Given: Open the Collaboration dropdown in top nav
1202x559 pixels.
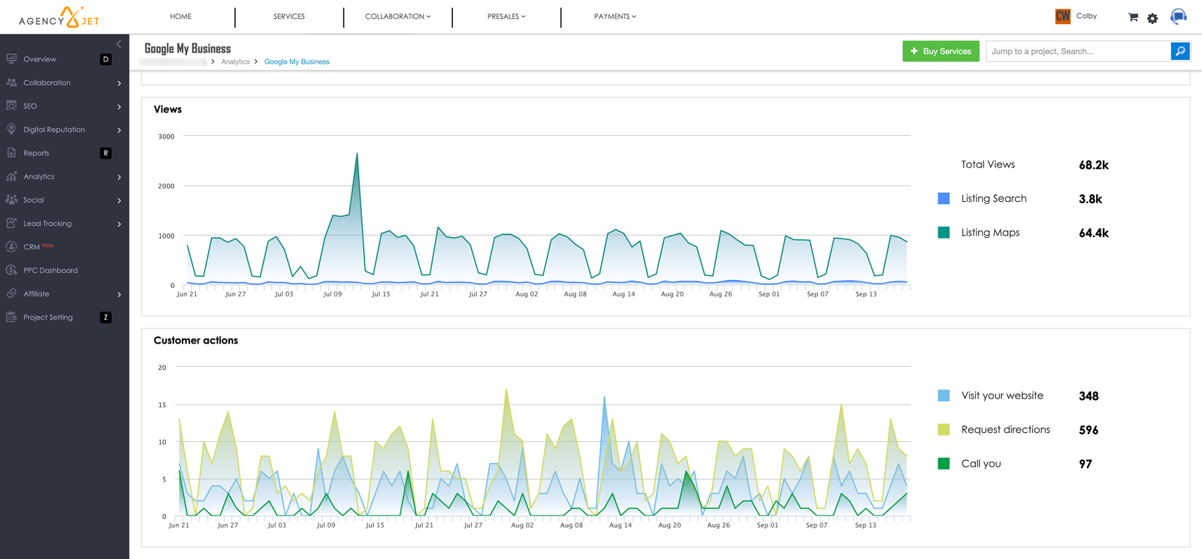Looking at the screenshot, I should [x=397, y=17].
